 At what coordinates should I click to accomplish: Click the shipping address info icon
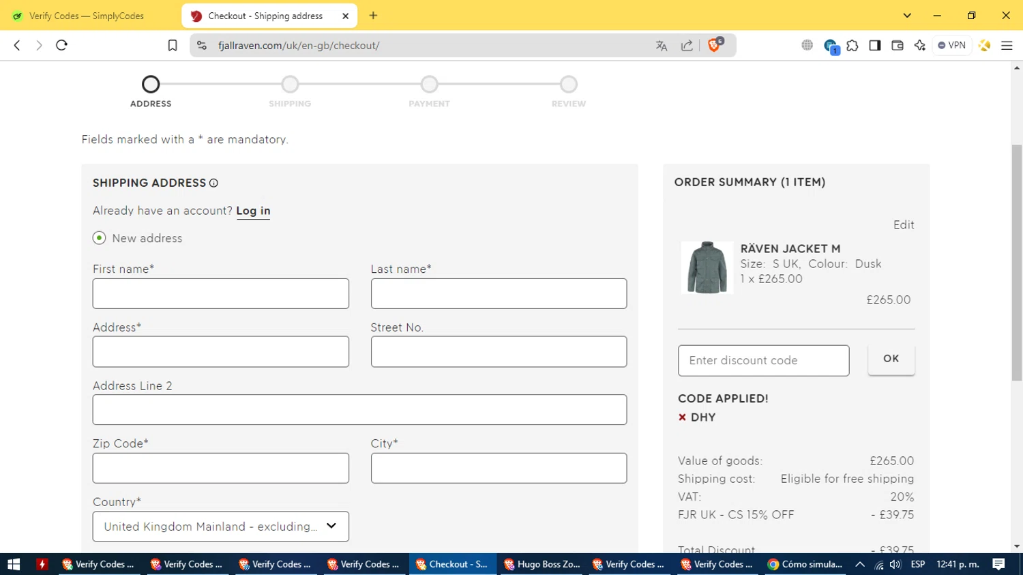click(x=213, y=183)
